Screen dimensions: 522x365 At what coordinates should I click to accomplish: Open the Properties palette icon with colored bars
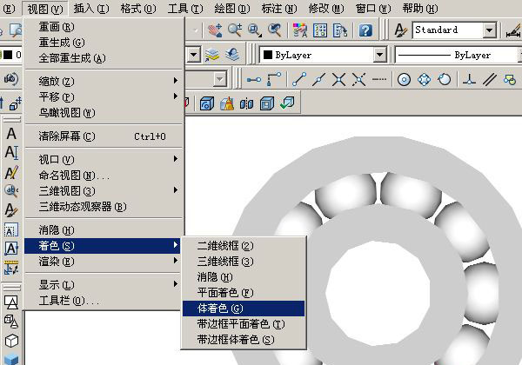pyautogui.click(x=300, y=30)
